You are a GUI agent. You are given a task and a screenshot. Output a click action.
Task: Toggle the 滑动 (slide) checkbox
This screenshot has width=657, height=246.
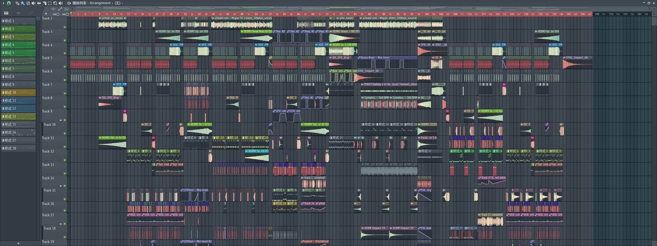pyautogui.click(x=67, y=14)
